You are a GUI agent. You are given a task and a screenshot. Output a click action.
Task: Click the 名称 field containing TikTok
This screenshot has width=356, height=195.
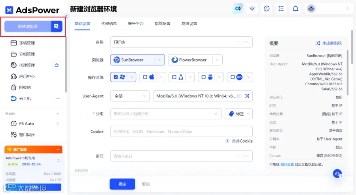182,42
